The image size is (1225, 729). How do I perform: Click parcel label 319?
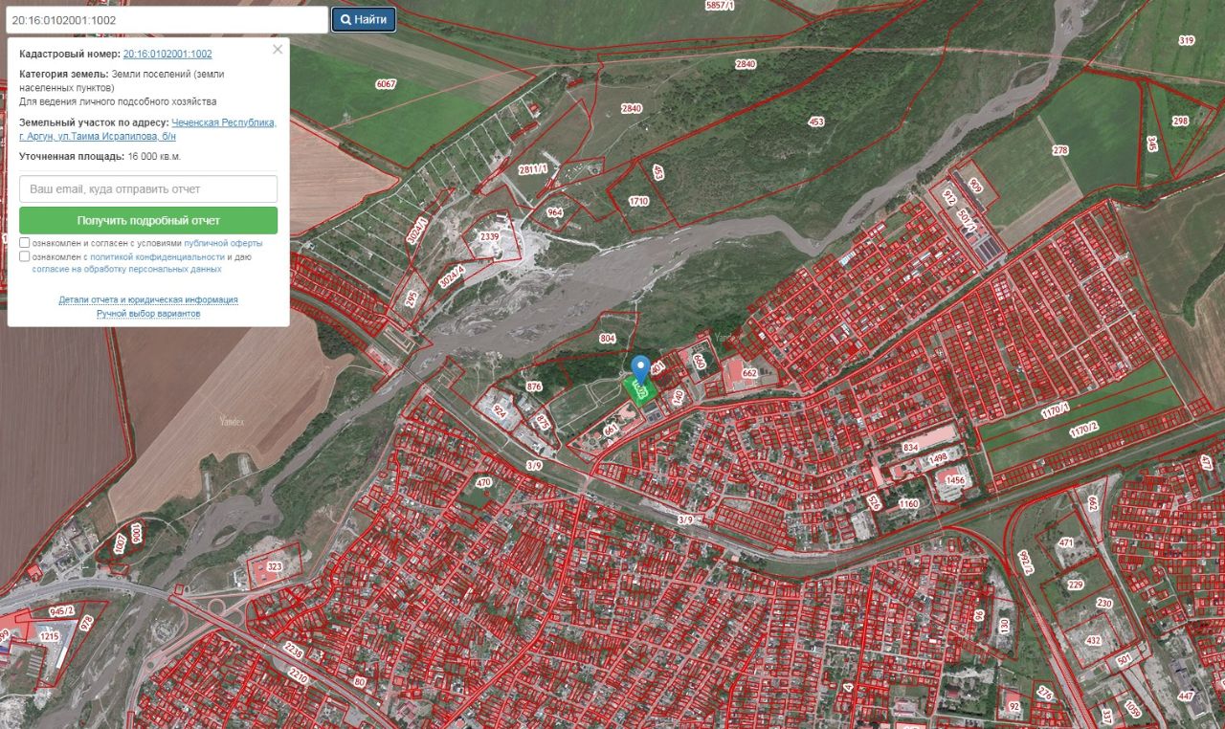point(1187,40)
